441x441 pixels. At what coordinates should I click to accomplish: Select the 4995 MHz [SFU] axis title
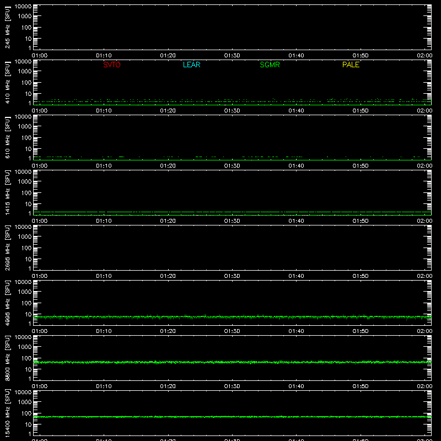point(7,303)
